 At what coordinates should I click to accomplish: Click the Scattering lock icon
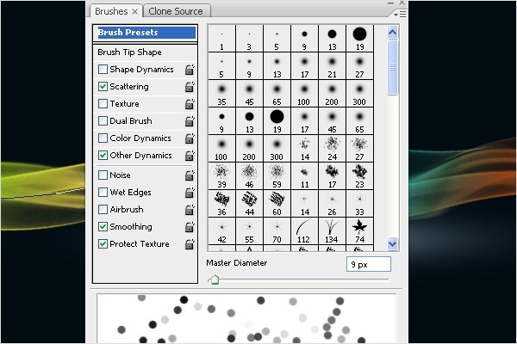(x=190, y=87)
